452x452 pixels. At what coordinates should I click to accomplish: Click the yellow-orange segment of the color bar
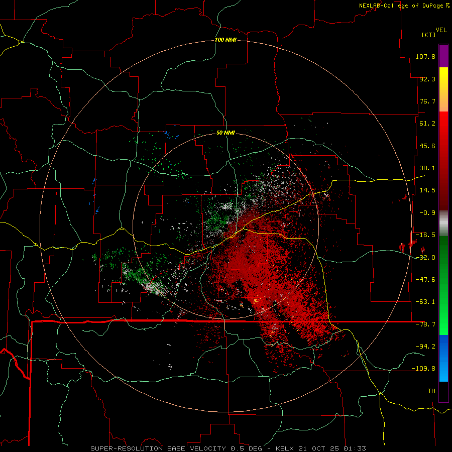tap(443, 89)
